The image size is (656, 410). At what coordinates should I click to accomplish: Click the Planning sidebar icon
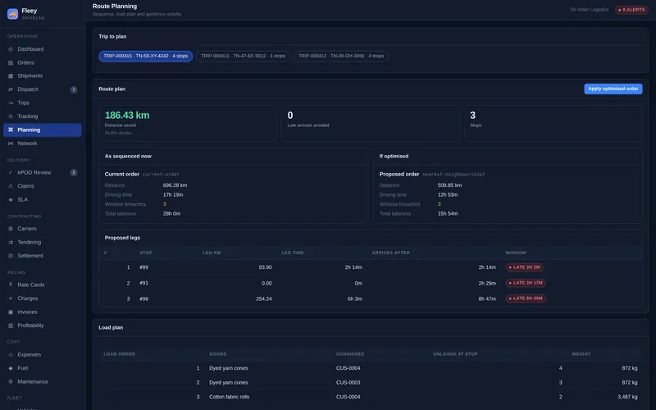point(11,130)
